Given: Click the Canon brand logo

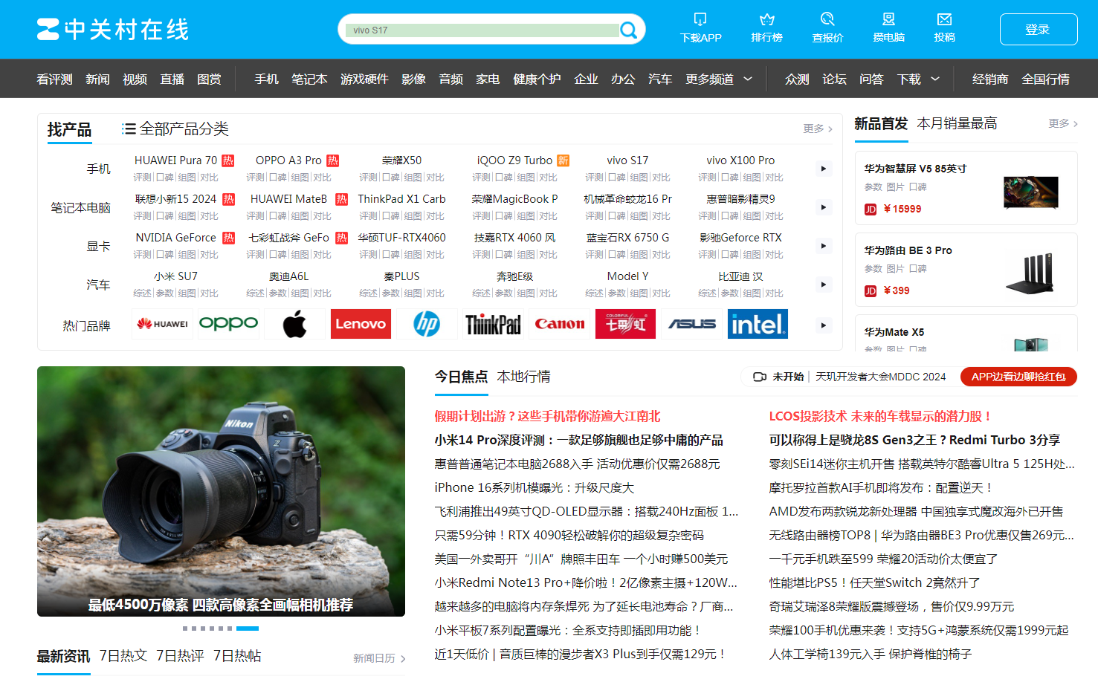Looking at the screenshot, I should coord(559,324).
